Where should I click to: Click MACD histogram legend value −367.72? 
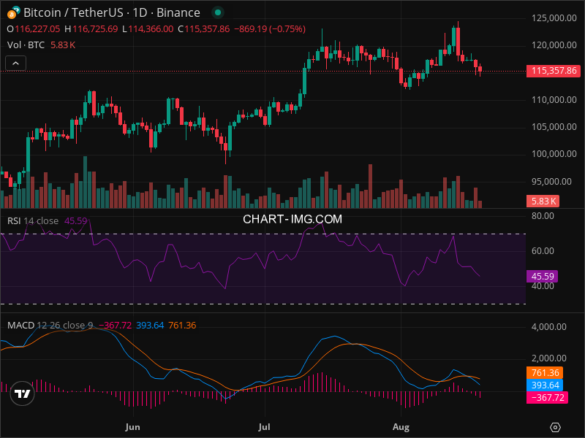click(115, 325)
